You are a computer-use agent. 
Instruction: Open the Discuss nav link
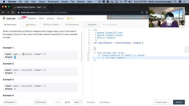(60, 19)
